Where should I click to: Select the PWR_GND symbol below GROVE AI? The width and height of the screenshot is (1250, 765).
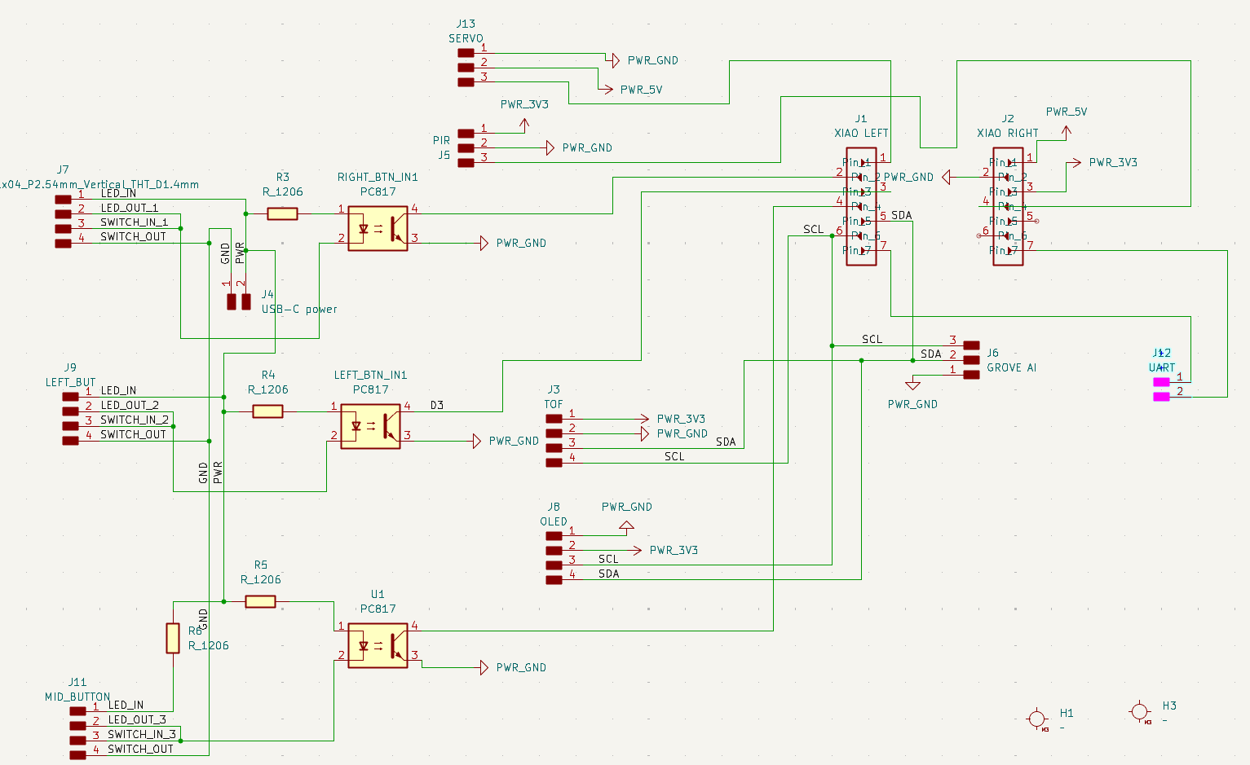912,385
